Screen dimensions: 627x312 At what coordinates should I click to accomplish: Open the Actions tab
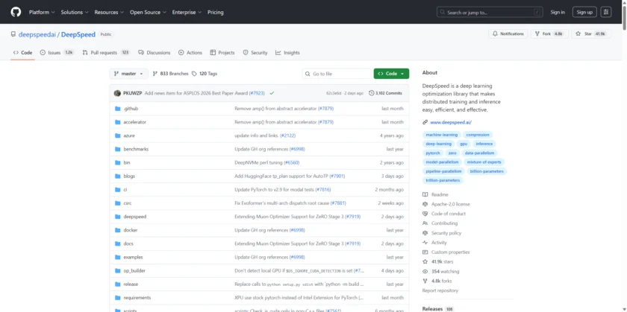[190, 53]
